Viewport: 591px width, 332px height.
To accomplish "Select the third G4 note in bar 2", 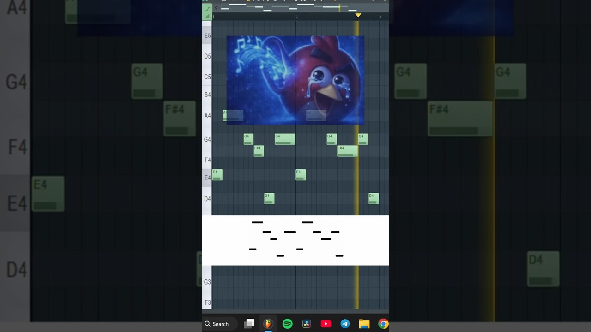I will click(332, 139).
